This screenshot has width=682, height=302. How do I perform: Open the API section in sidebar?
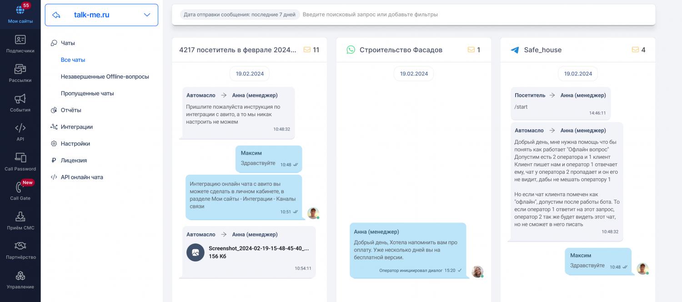[x=20, y=132]
